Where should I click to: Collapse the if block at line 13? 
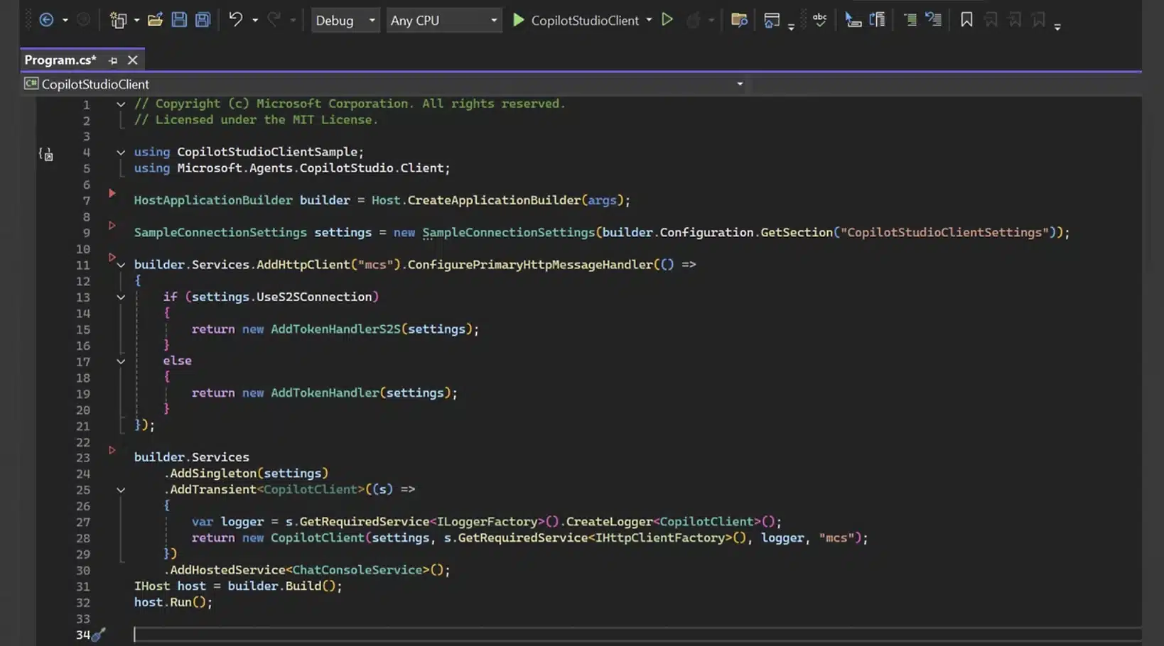[x=121, y=297]
